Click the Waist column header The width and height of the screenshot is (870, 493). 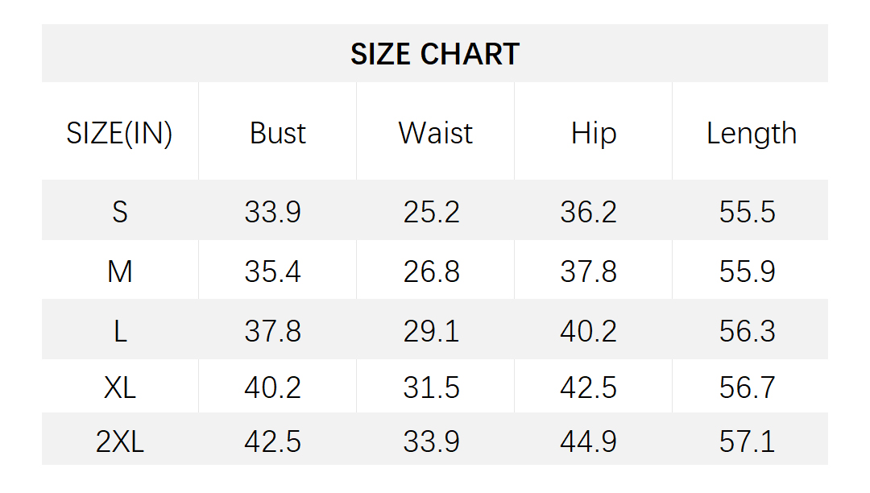[435, 133]
